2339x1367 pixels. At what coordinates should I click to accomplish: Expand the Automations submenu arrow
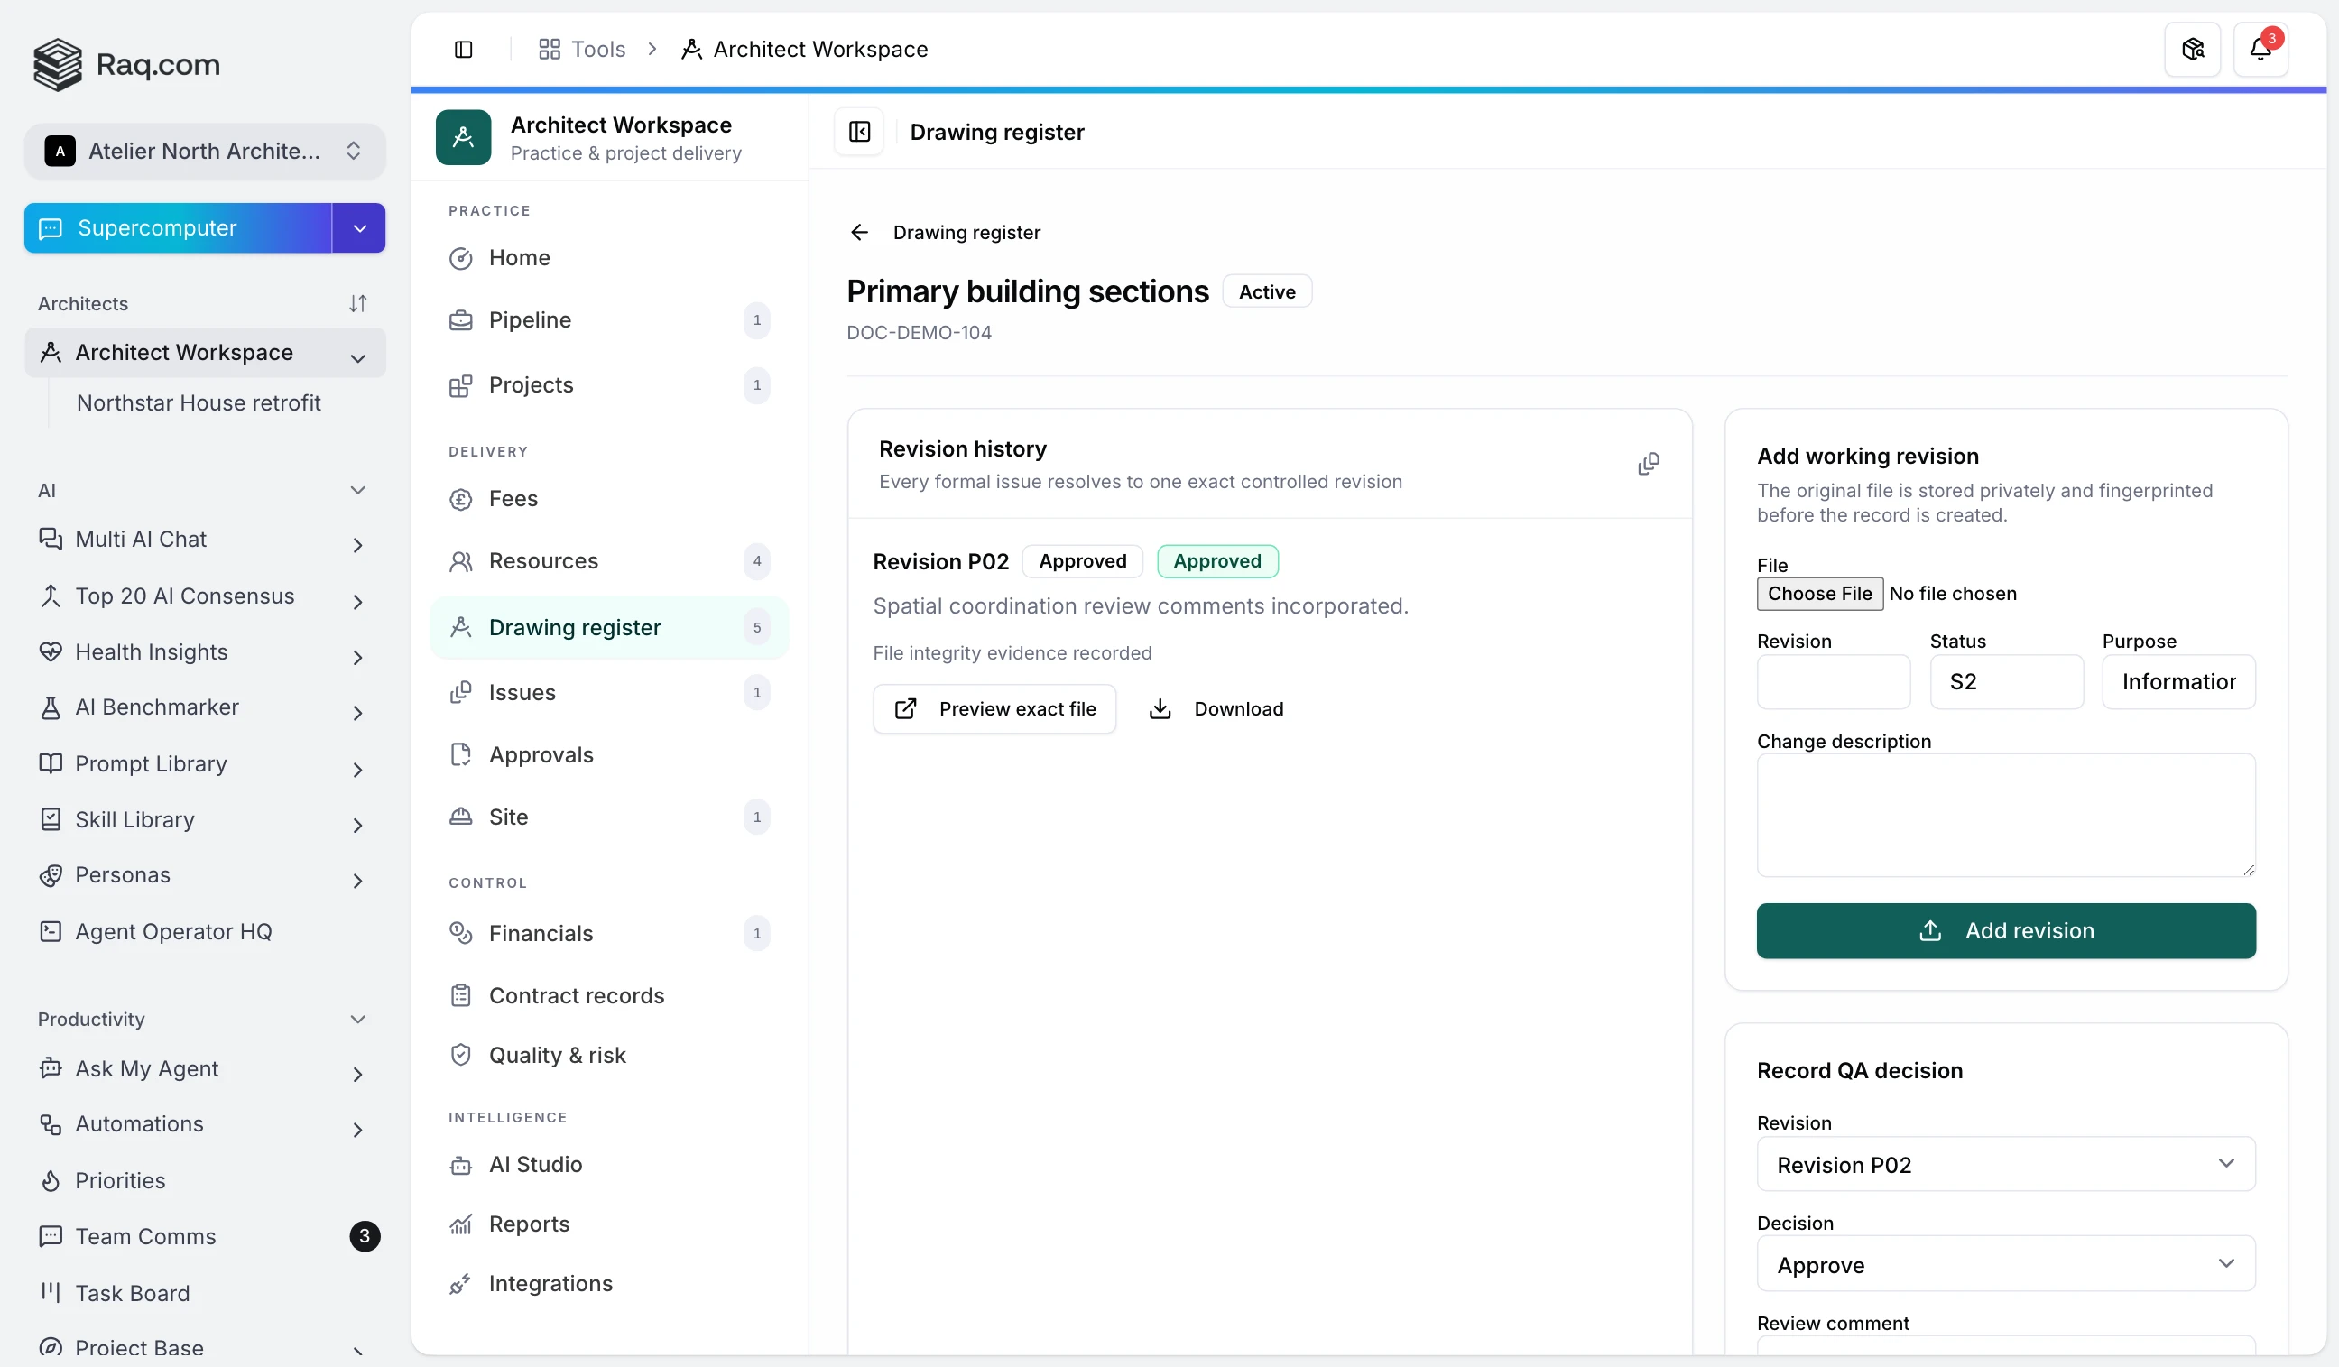[357, 1130]
